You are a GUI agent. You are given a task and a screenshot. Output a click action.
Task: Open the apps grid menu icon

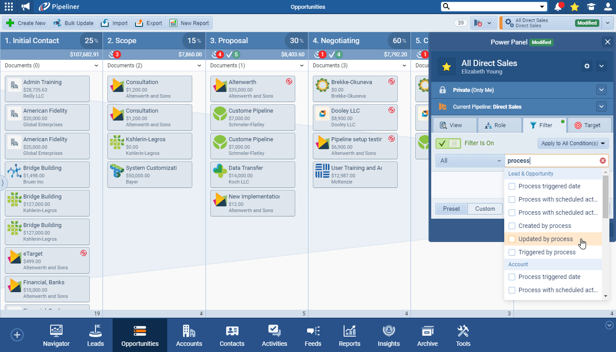point(8,7)
